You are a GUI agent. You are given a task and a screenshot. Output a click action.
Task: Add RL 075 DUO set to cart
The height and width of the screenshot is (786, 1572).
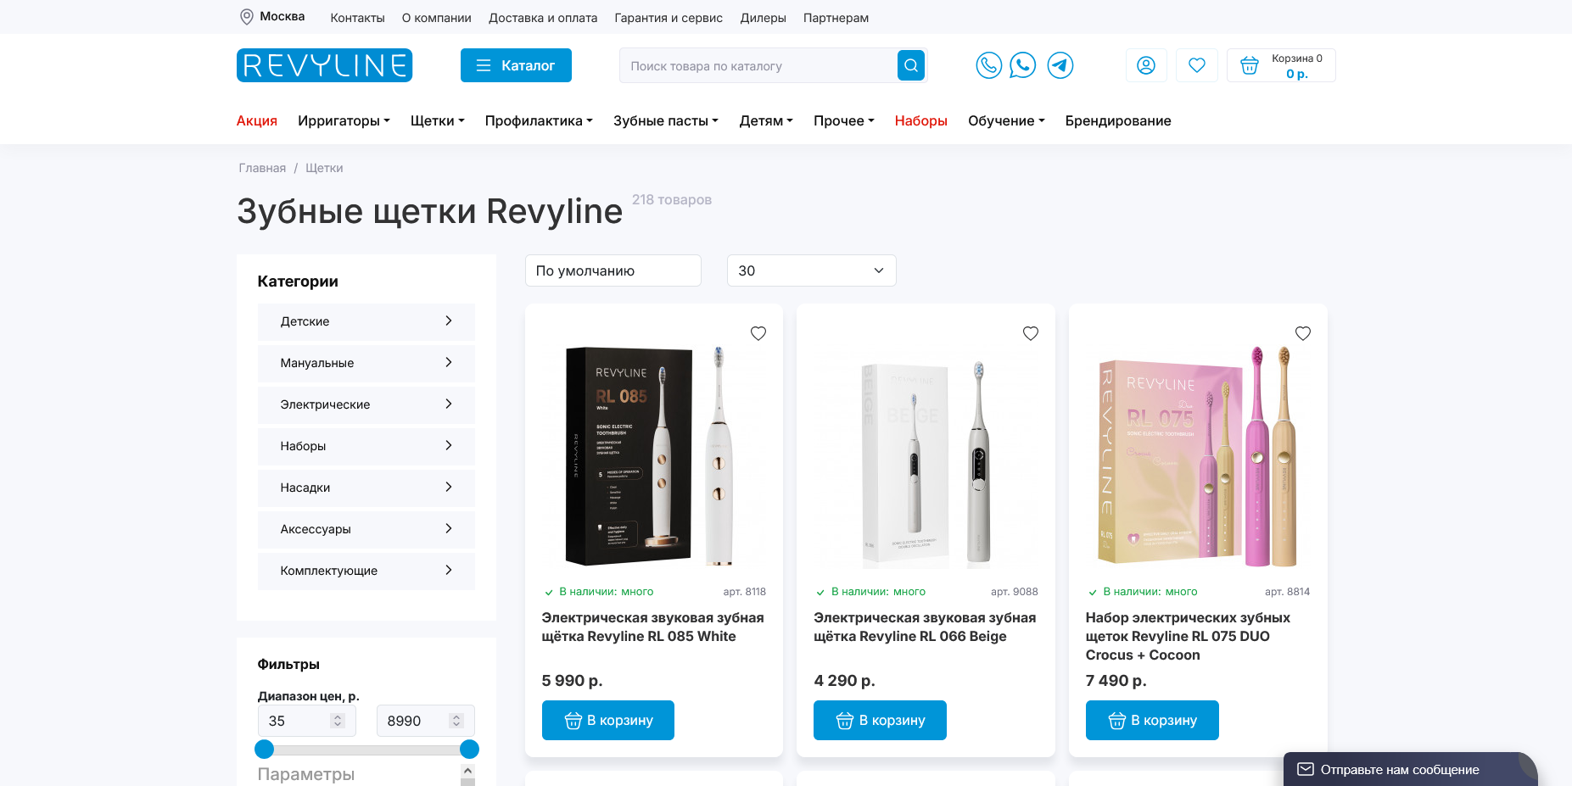(1152, 720)
